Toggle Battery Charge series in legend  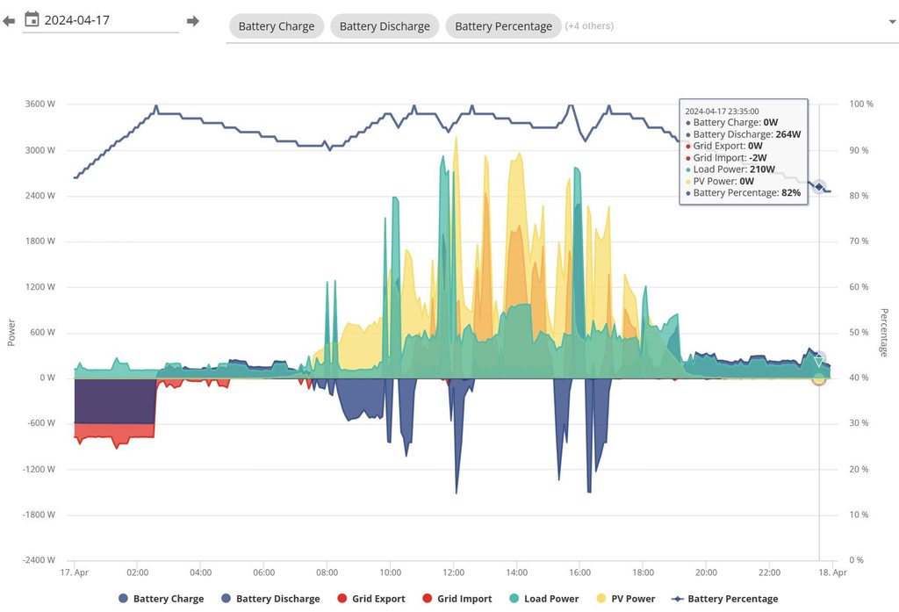point(161,599)
